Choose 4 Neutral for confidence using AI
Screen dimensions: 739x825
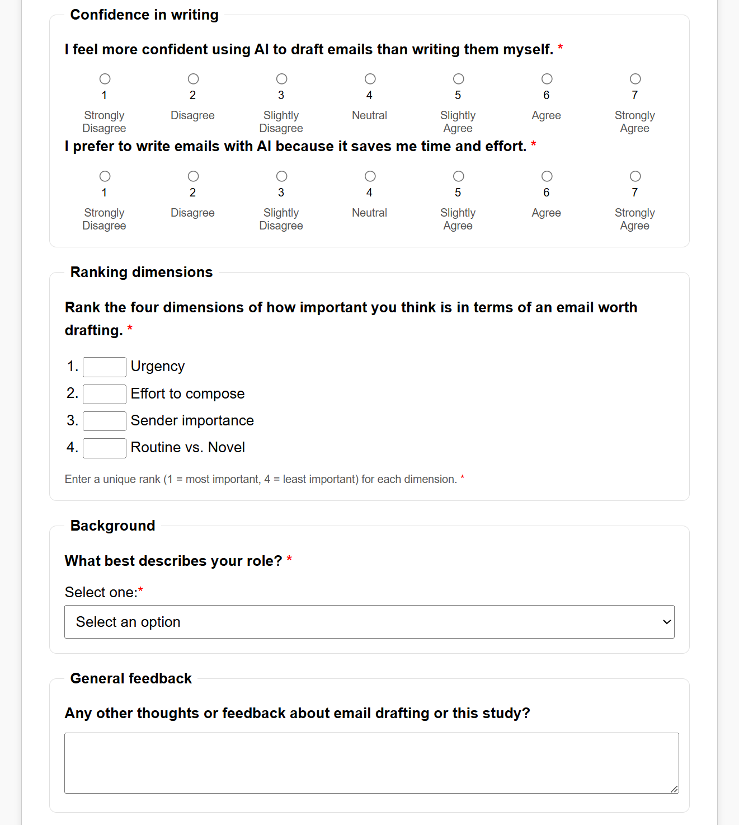(x=370, y=79)
